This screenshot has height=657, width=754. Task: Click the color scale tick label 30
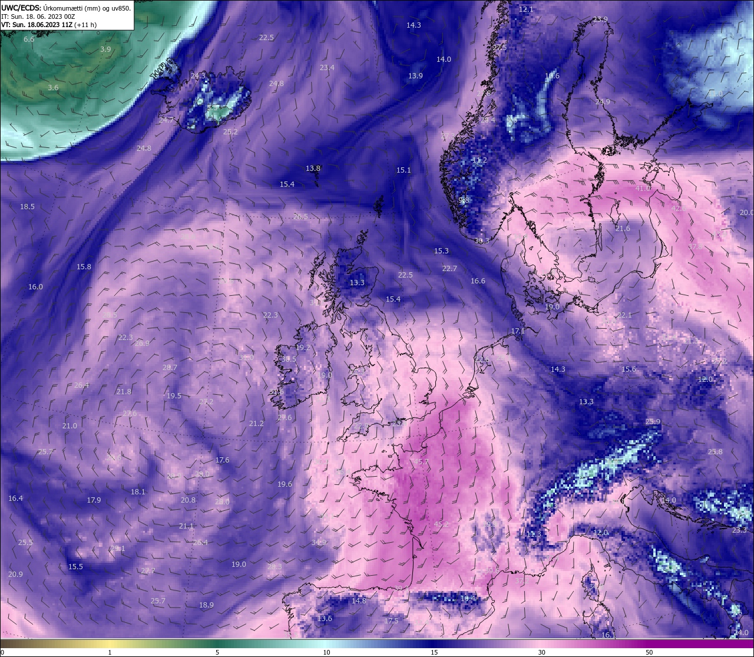coord(541,652)
